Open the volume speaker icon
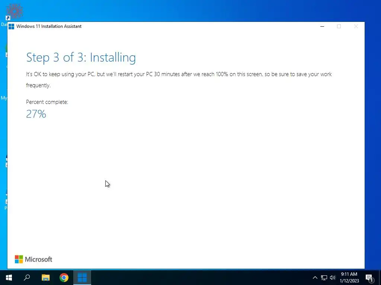Image resolution: width=381 pixels, height=285 pixels. pyautogui.click(x=333, y=278)
